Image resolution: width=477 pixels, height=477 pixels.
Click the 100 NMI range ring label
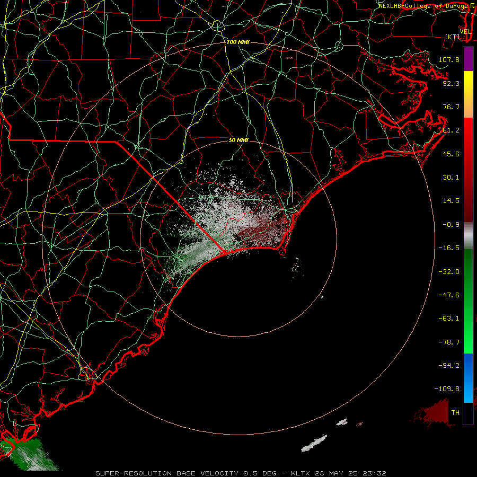[x=238, y=42]
